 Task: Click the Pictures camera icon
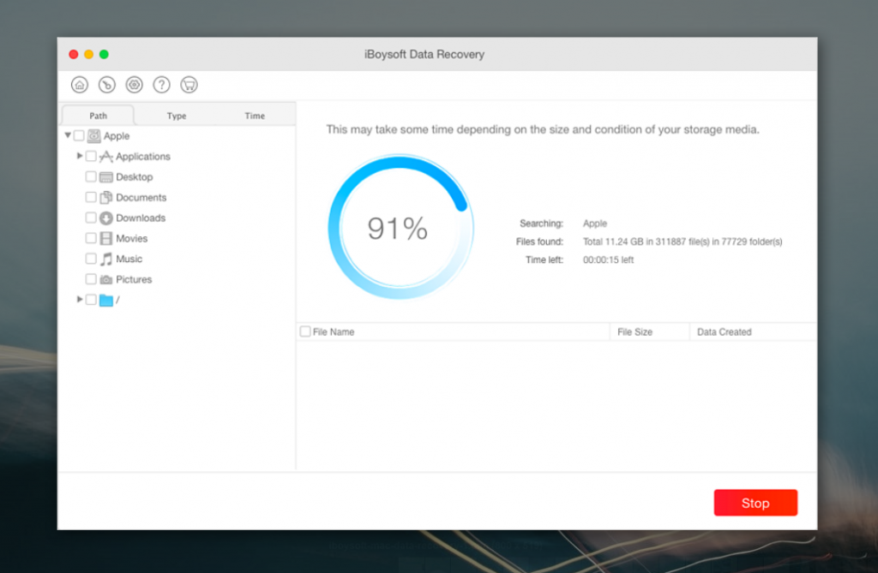pyautogui.click(x=105, y=280)
